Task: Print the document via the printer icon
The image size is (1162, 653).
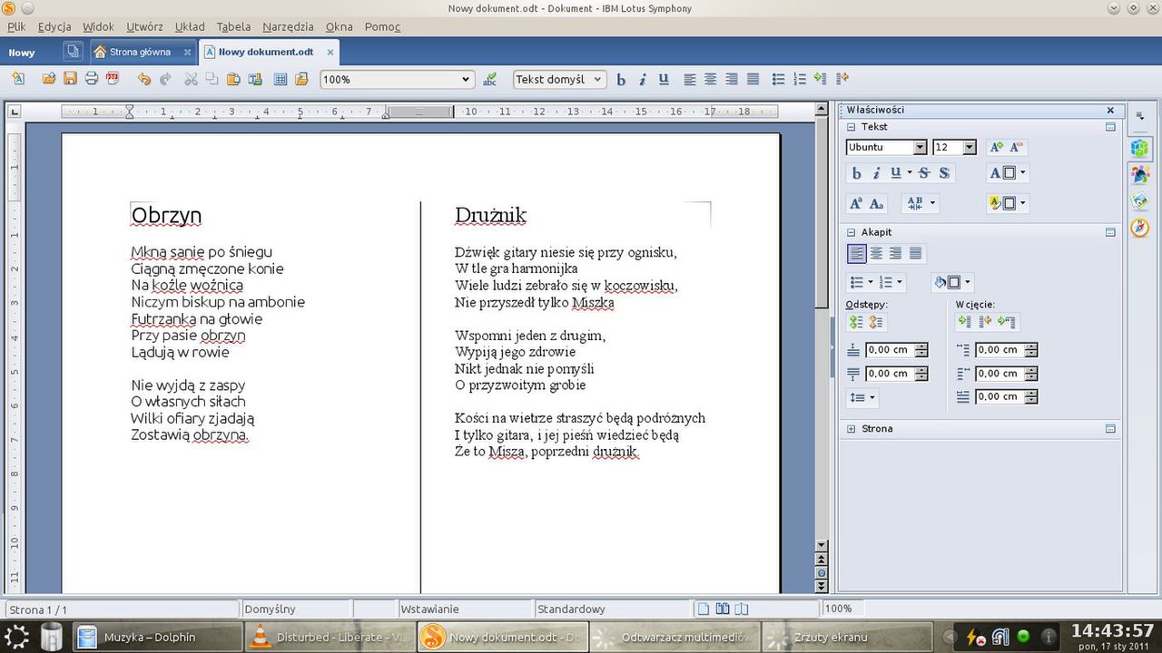Action: click(x=91, y=79)
